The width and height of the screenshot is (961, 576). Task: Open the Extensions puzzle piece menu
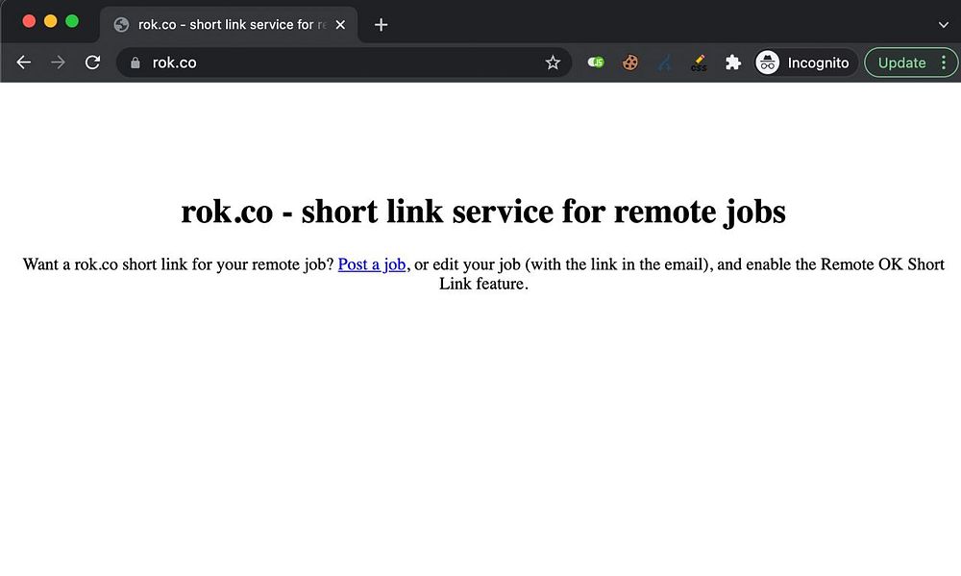tap(733, 63)
